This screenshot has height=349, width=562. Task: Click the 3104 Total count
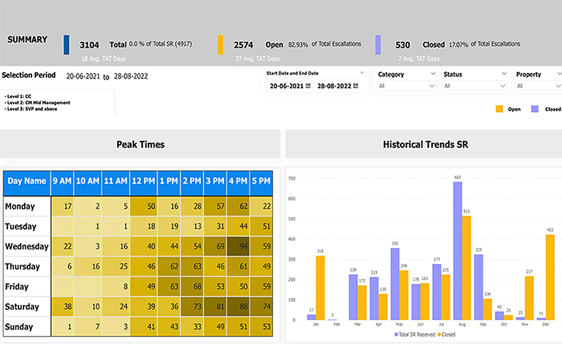pyautogui.click(x=89, y=45)
